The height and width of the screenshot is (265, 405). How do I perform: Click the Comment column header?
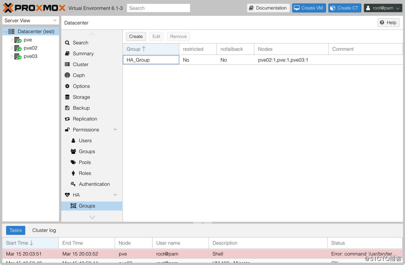point(366,49)
